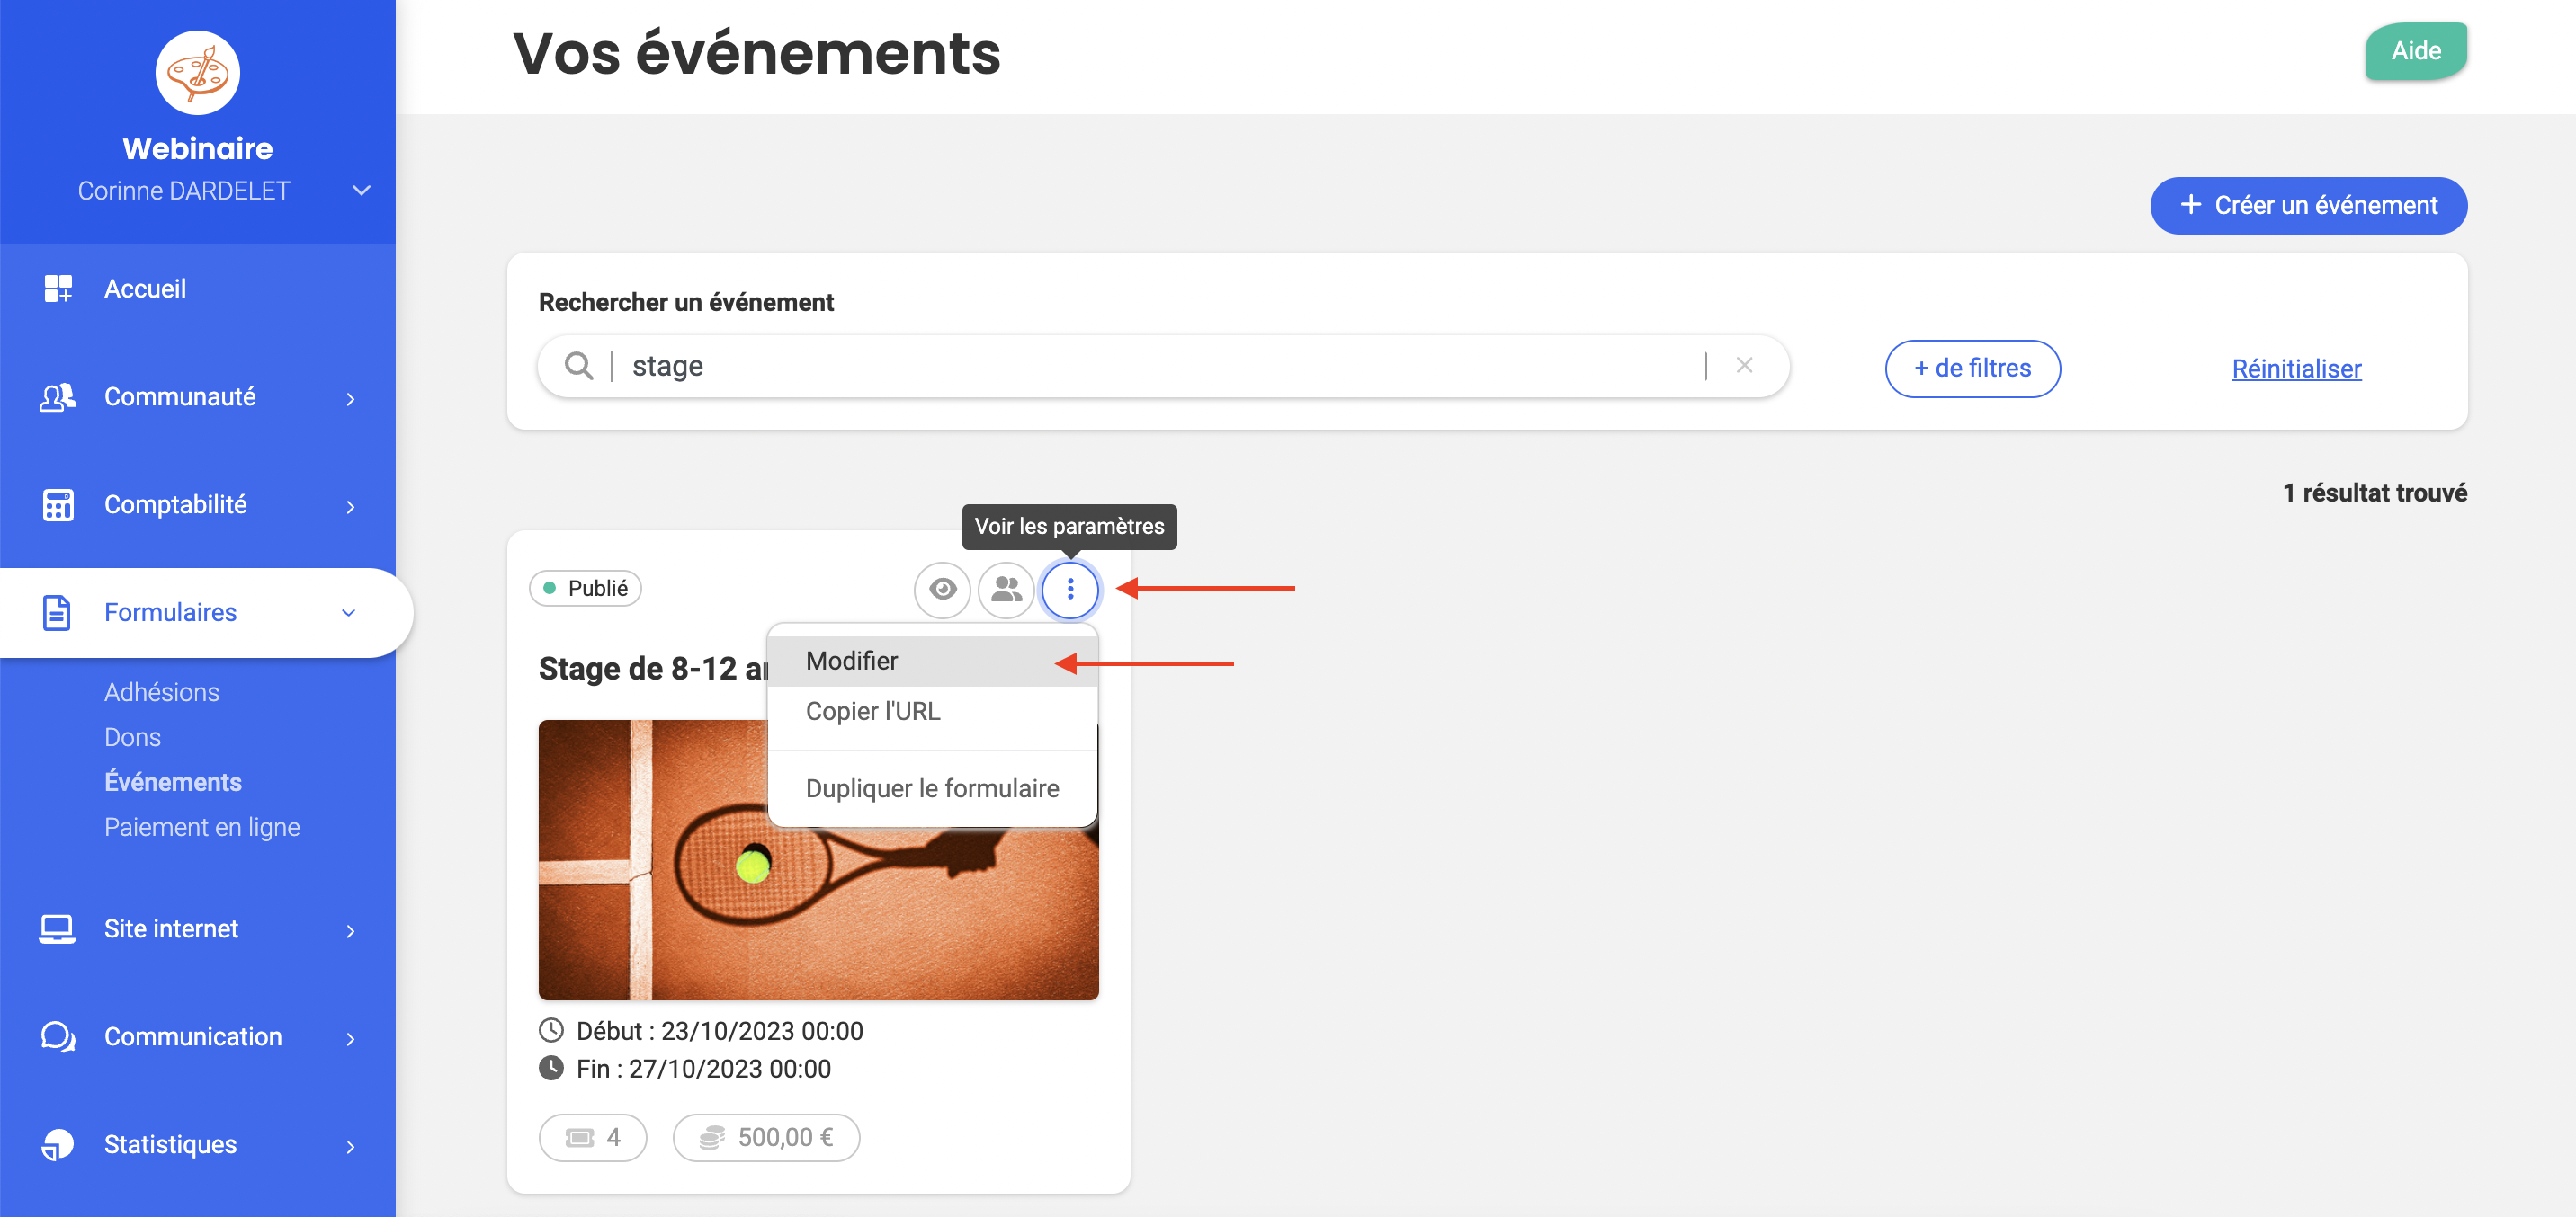This screenshot has width=2576, height=1217.
Task: Click the three-dot parameters icon
Action: pyautogui.click(x=1070, y=590)
